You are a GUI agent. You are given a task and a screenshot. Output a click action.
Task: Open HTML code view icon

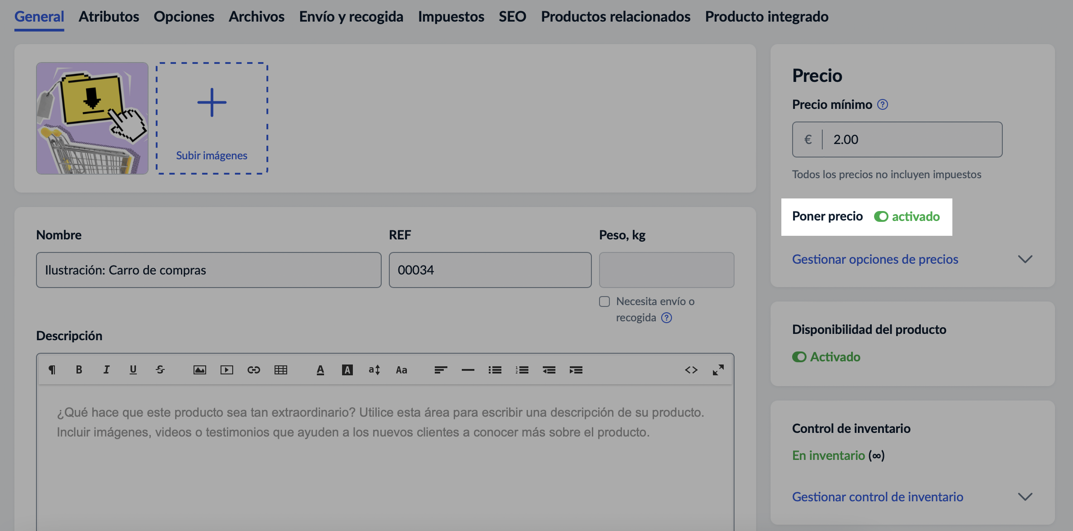click(x=691, y=370)
